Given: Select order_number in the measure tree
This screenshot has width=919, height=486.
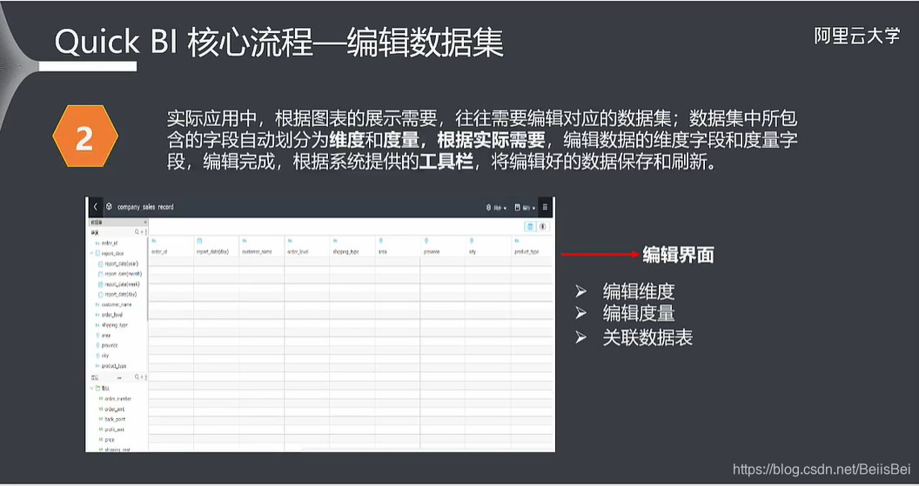Looking at the screenshot, I should [117, 399].
